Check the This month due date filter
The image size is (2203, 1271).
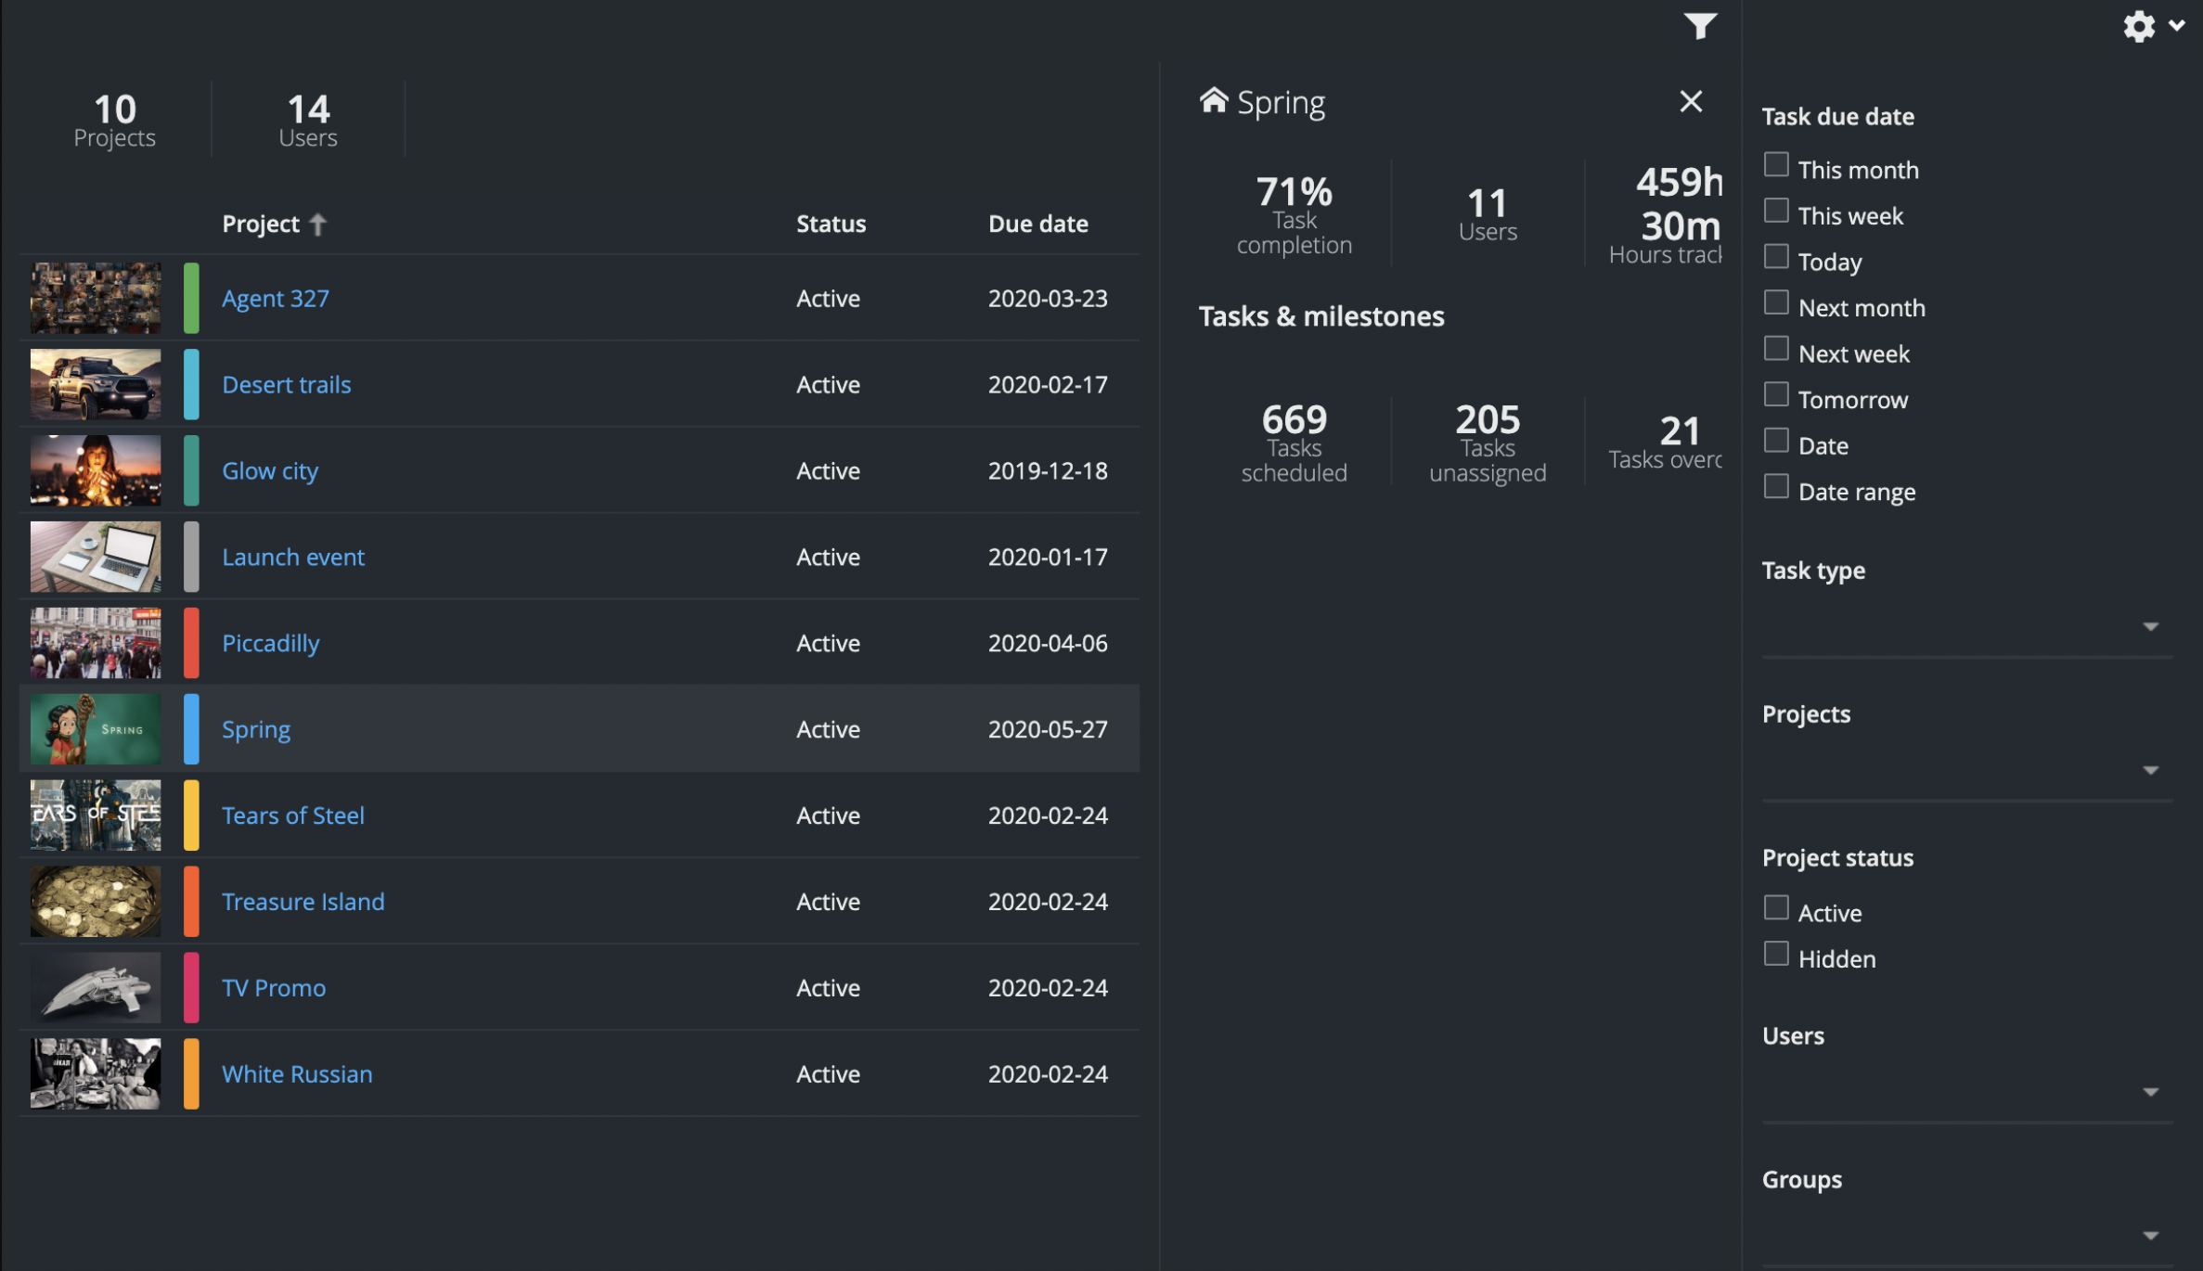click(1775, 163)
